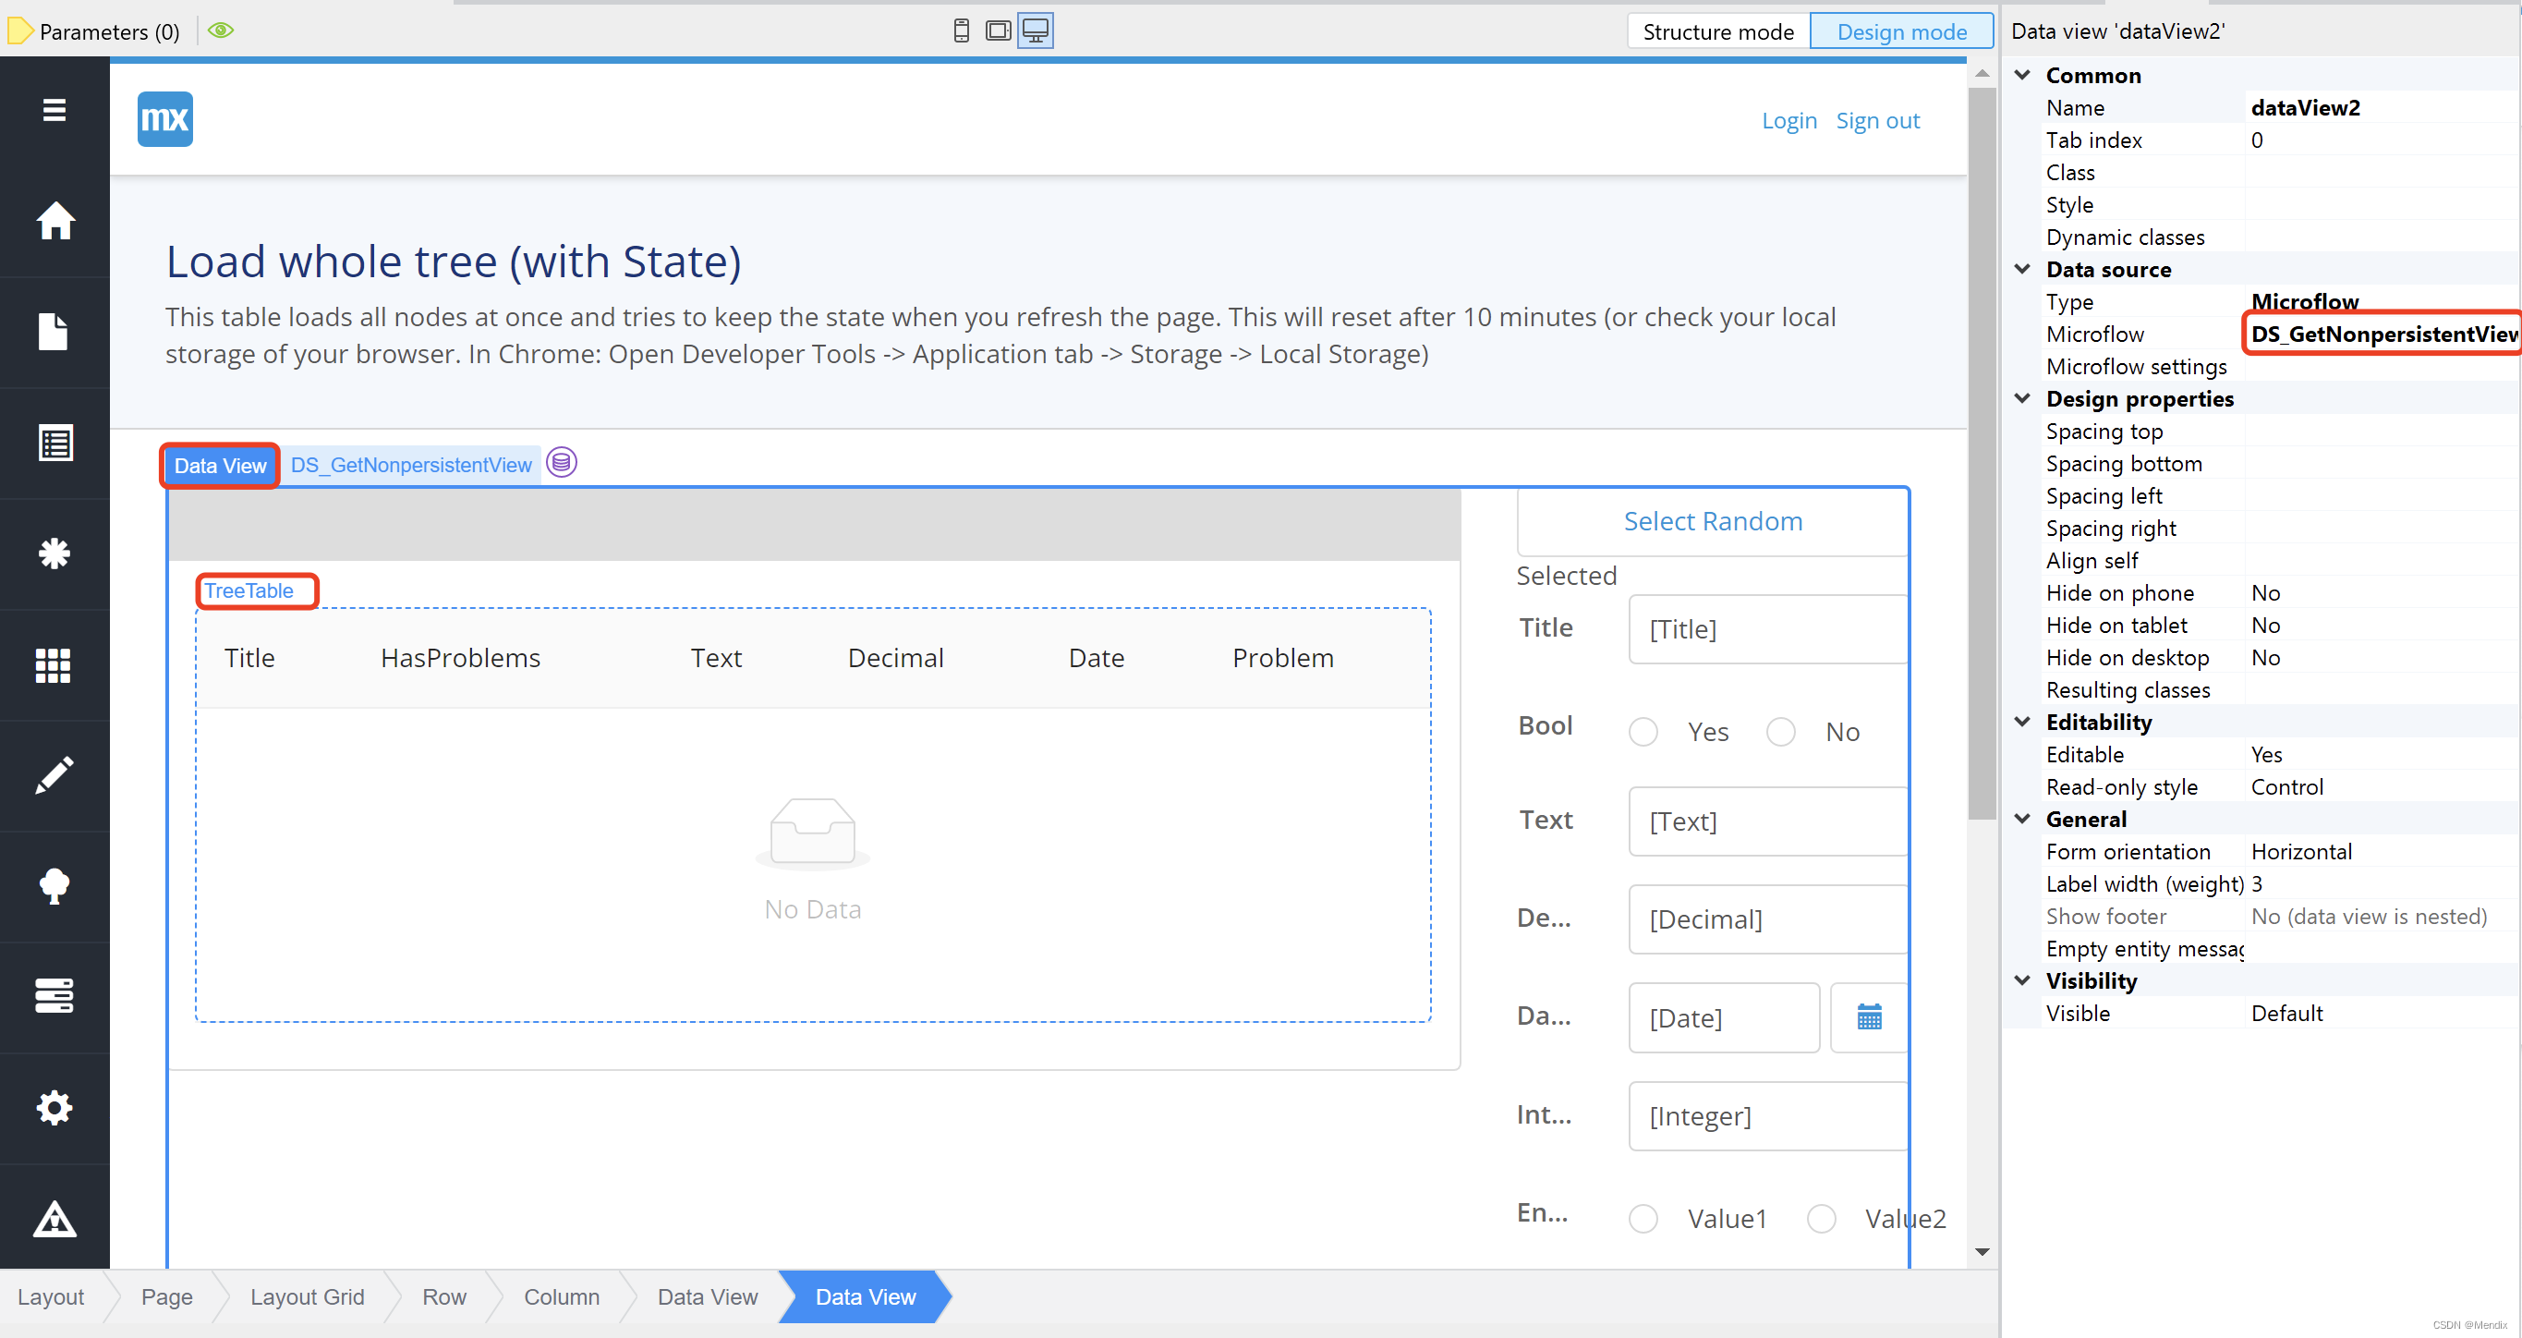The image size is (2522, 1338).
Task: Select the TreeTable widget label
Action: pos(249,590)
